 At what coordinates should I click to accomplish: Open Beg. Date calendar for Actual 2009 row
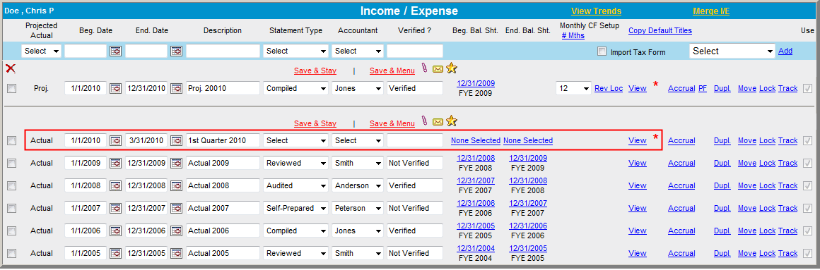[115, 163]
